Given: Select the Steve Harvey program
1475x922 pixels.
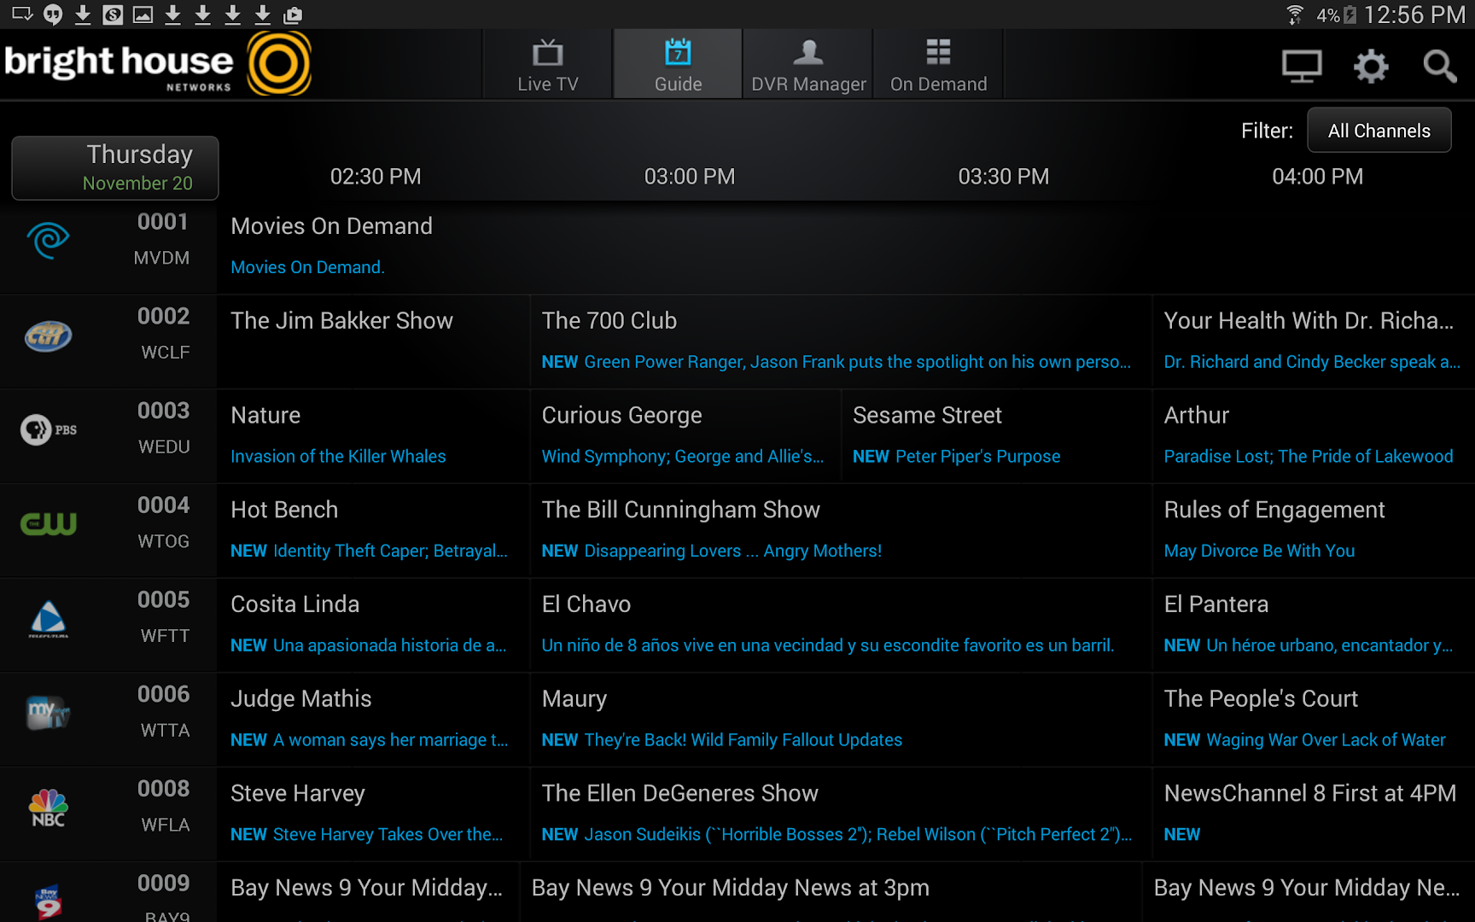Looking at the screenshot, I should click(x=373, y=815).
